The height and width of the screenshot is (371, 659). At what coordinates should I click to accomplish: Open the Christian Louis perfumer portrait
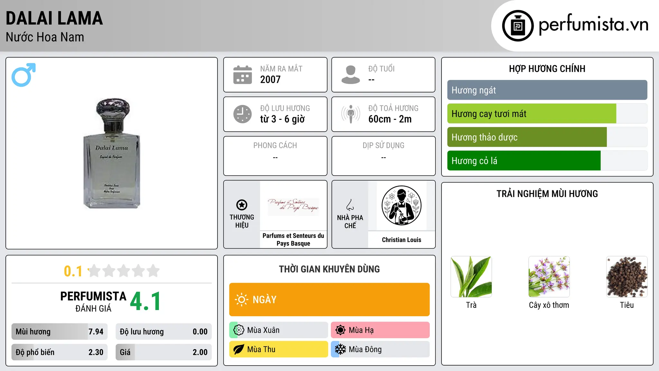402,205
